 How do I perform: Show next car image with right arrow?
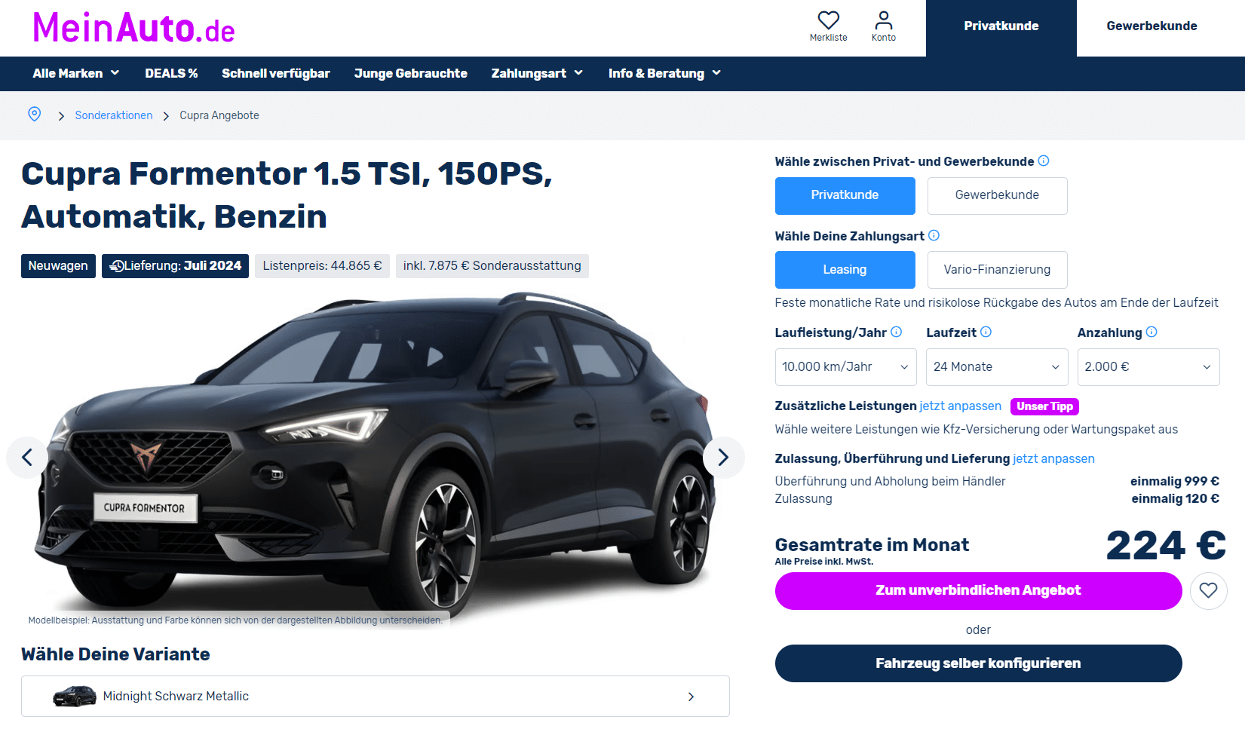(723, 457)
